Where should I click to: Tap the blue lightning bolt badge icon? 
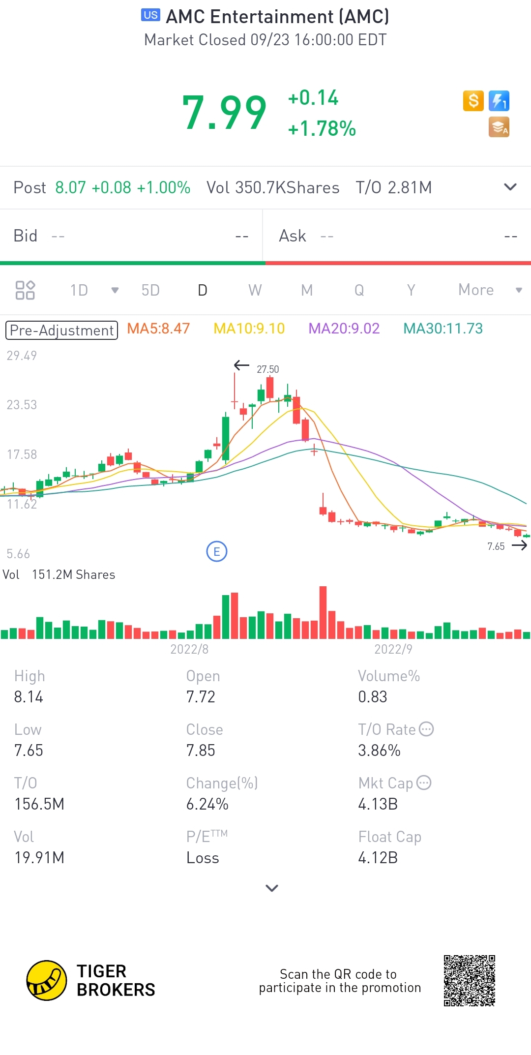(499, 101)
